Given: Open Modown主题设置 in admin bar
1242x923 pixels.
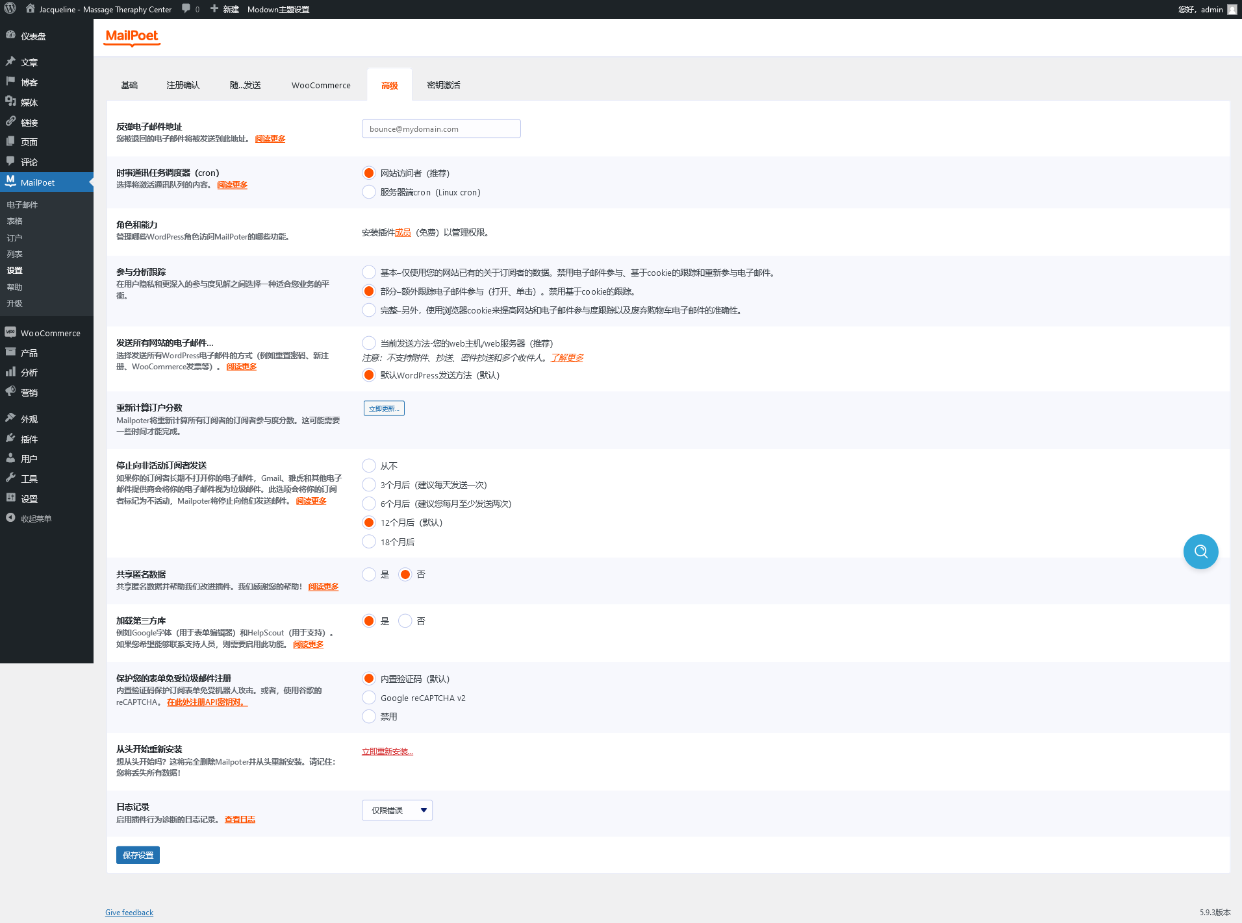Looking at the screenshot, I should pos(278,9).
